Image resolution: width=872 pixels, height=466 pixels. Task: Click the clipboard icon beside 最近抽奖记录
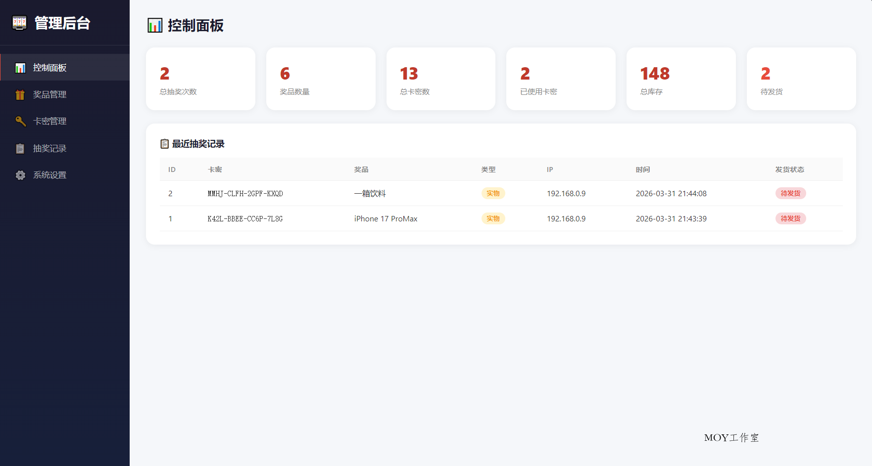tap(164, 144)
